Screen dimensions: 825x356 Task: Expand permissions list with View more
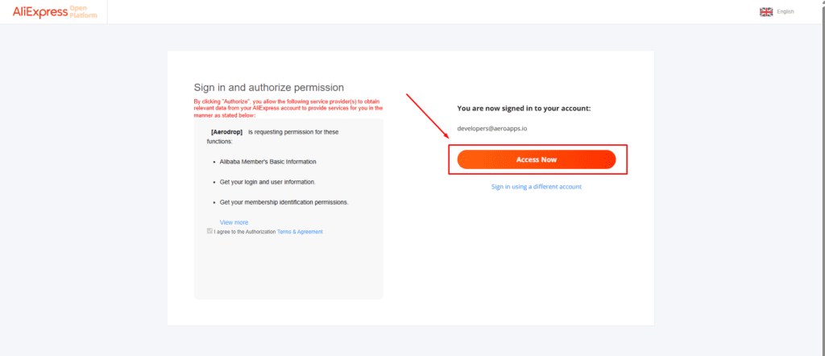click(234, 222)
